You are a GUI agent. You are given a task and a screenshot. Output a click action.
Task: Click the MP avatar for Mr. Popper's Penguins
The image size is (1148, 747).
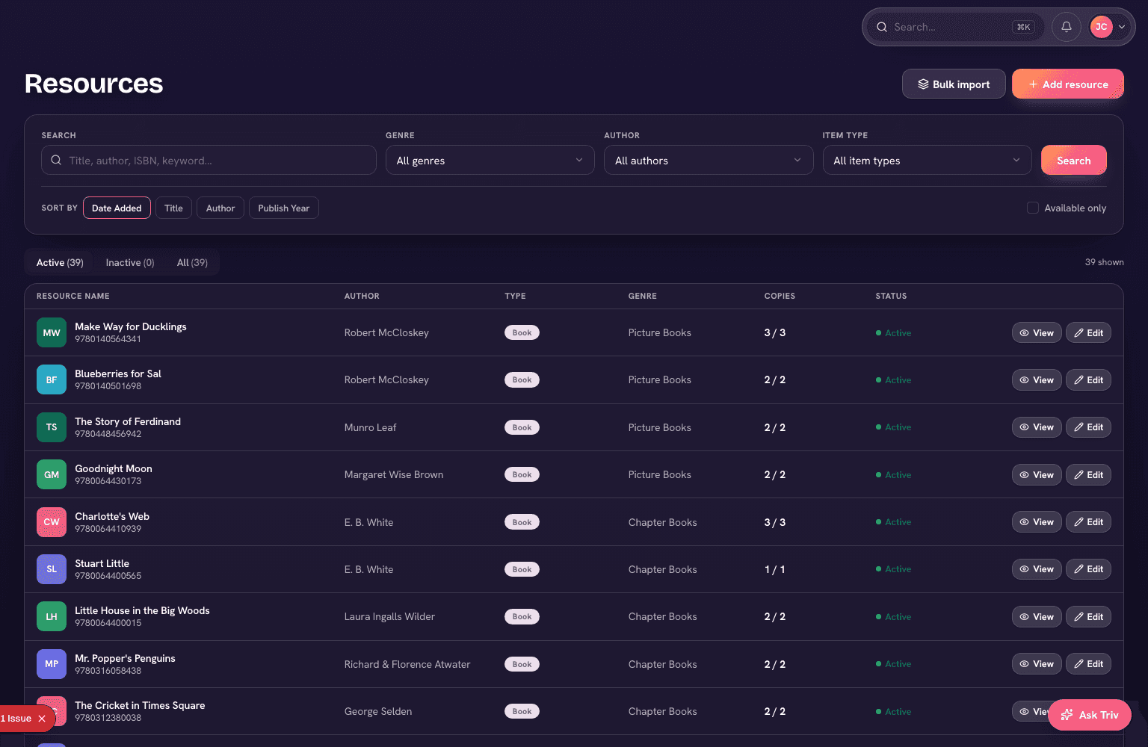[x=52, y=664]
